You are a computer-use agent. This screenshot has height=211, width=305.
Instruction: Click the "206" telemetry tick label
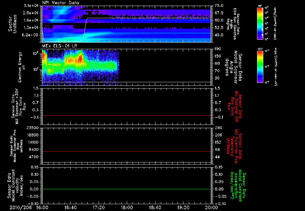[x=218, y=135]
